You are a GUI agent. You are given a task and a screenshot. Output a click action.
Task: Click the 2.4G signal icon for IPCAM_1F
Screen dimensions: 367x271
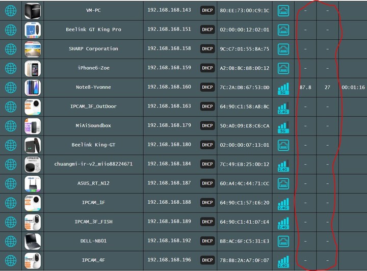coord(283,204)
